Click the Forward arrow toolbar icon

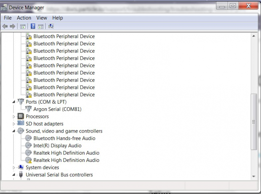[13, 26]
